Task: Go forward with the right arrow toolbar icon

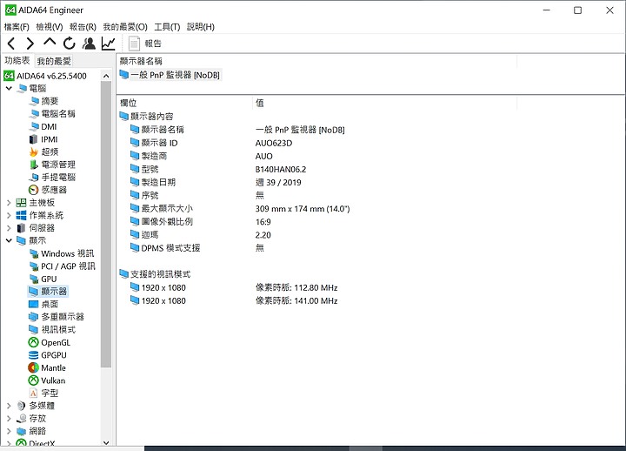Action: point(30,44)
